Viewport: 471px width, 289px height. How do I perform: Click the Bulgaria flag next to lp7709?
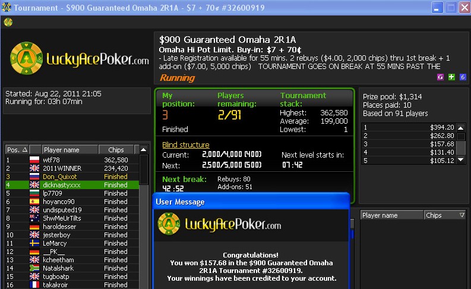click(34, 193)
